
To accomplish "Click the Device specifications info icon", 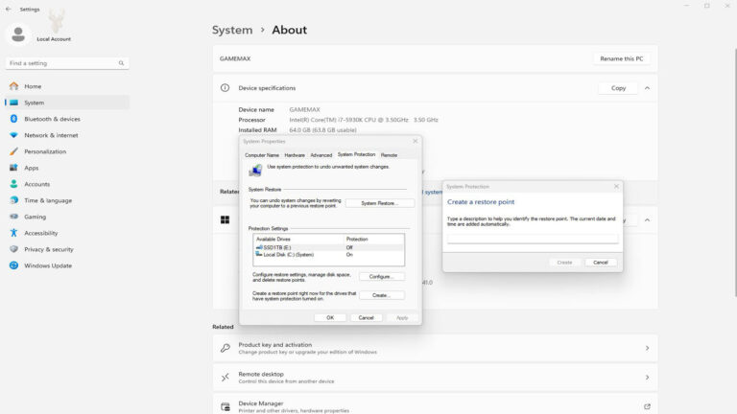I will 226,88.
